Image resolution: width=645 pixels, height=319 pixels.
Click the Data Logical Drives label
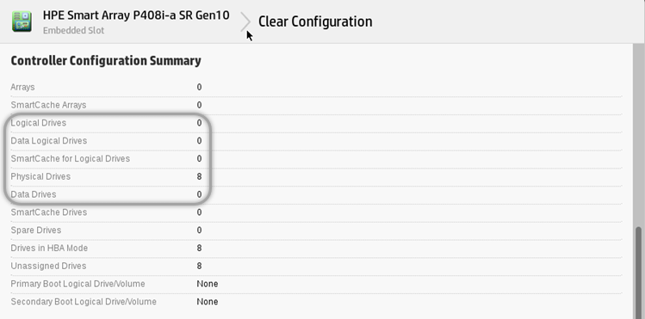coord(48,141)
